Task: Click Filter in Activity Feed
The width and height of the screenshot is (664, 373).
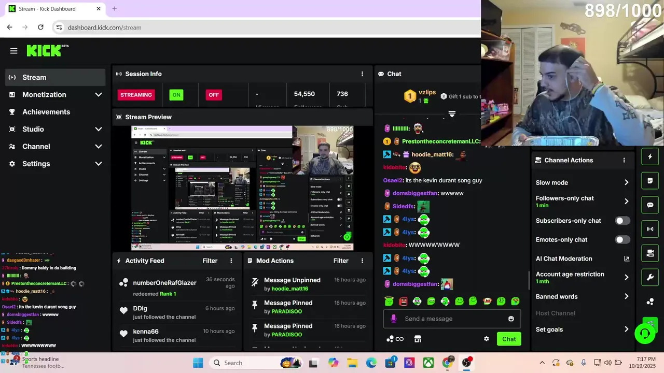Action: [x=210, y=261]
